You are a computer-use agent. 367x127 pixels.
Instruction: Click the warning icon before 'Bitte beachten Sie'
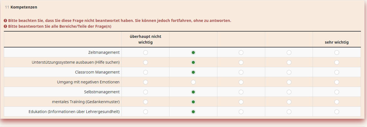pos(6,21)
